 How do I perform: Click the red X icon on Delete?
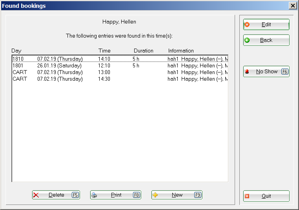36,195
